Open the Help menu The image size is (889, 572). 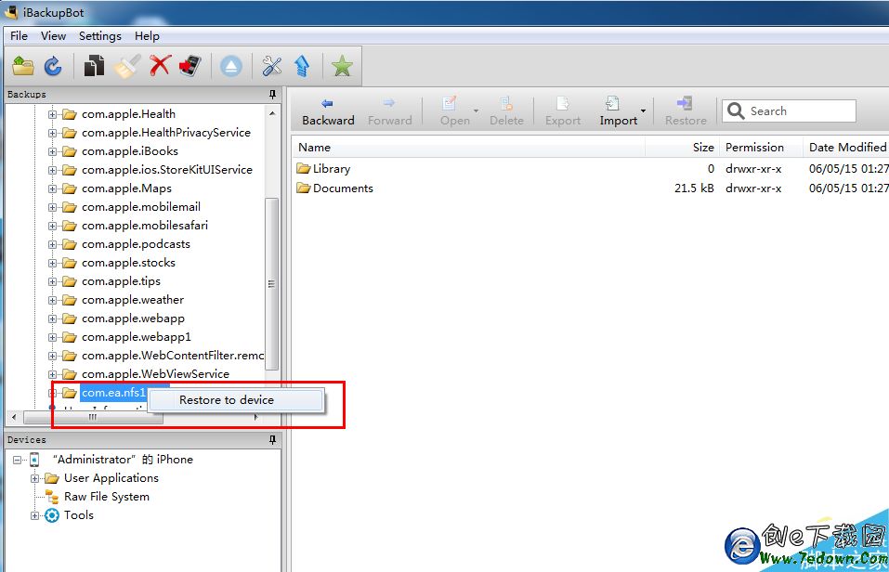[x=147, y=35]
